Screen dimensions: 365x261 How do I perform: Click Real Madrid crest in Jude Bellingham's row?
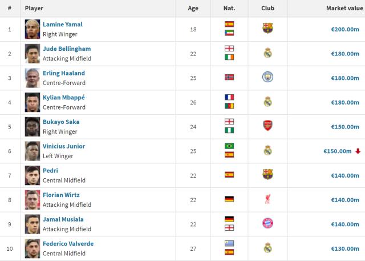[x=267, y=53]
